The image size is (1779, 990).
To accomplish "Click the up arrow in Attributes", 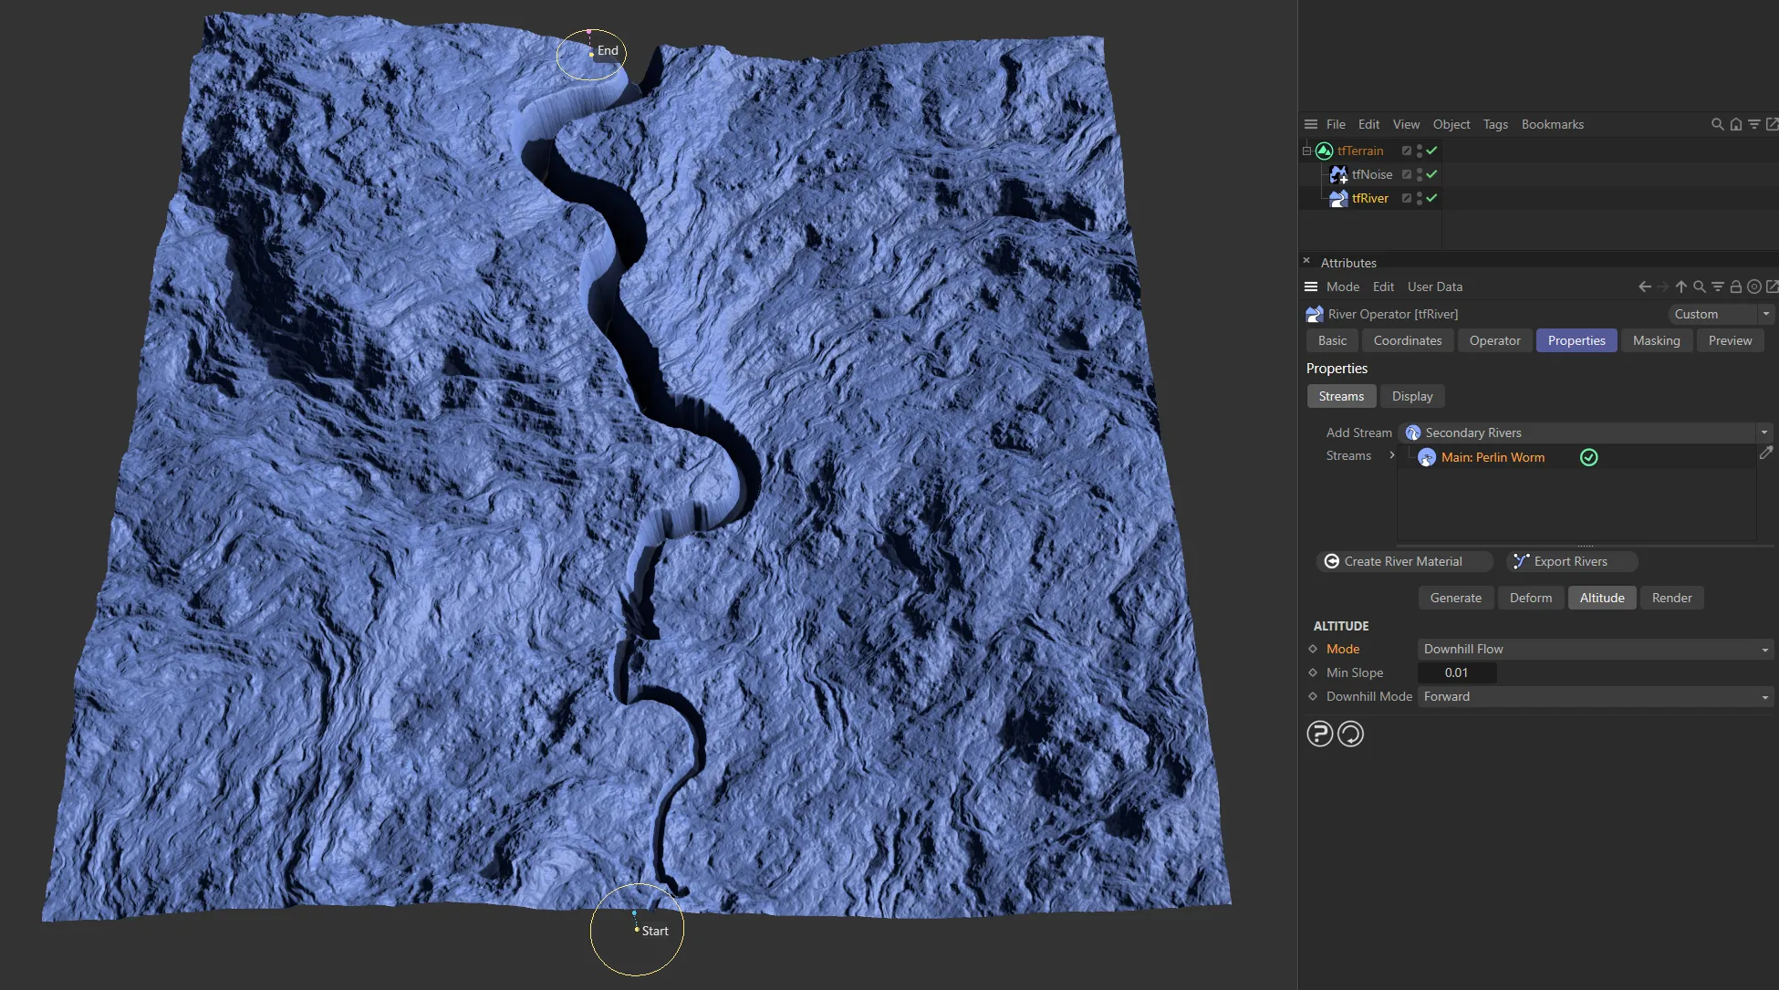I will 1680,287.
